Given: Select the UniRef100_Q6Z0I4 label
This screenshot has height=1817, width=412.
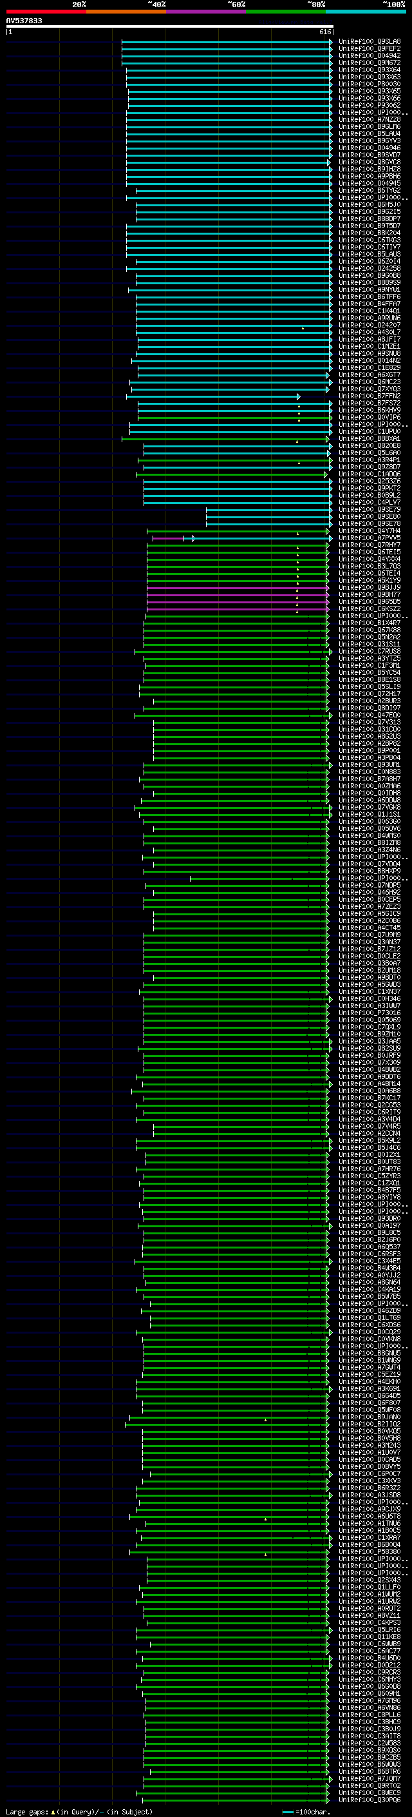Looking at the screenshot, I should click(370, 262).
